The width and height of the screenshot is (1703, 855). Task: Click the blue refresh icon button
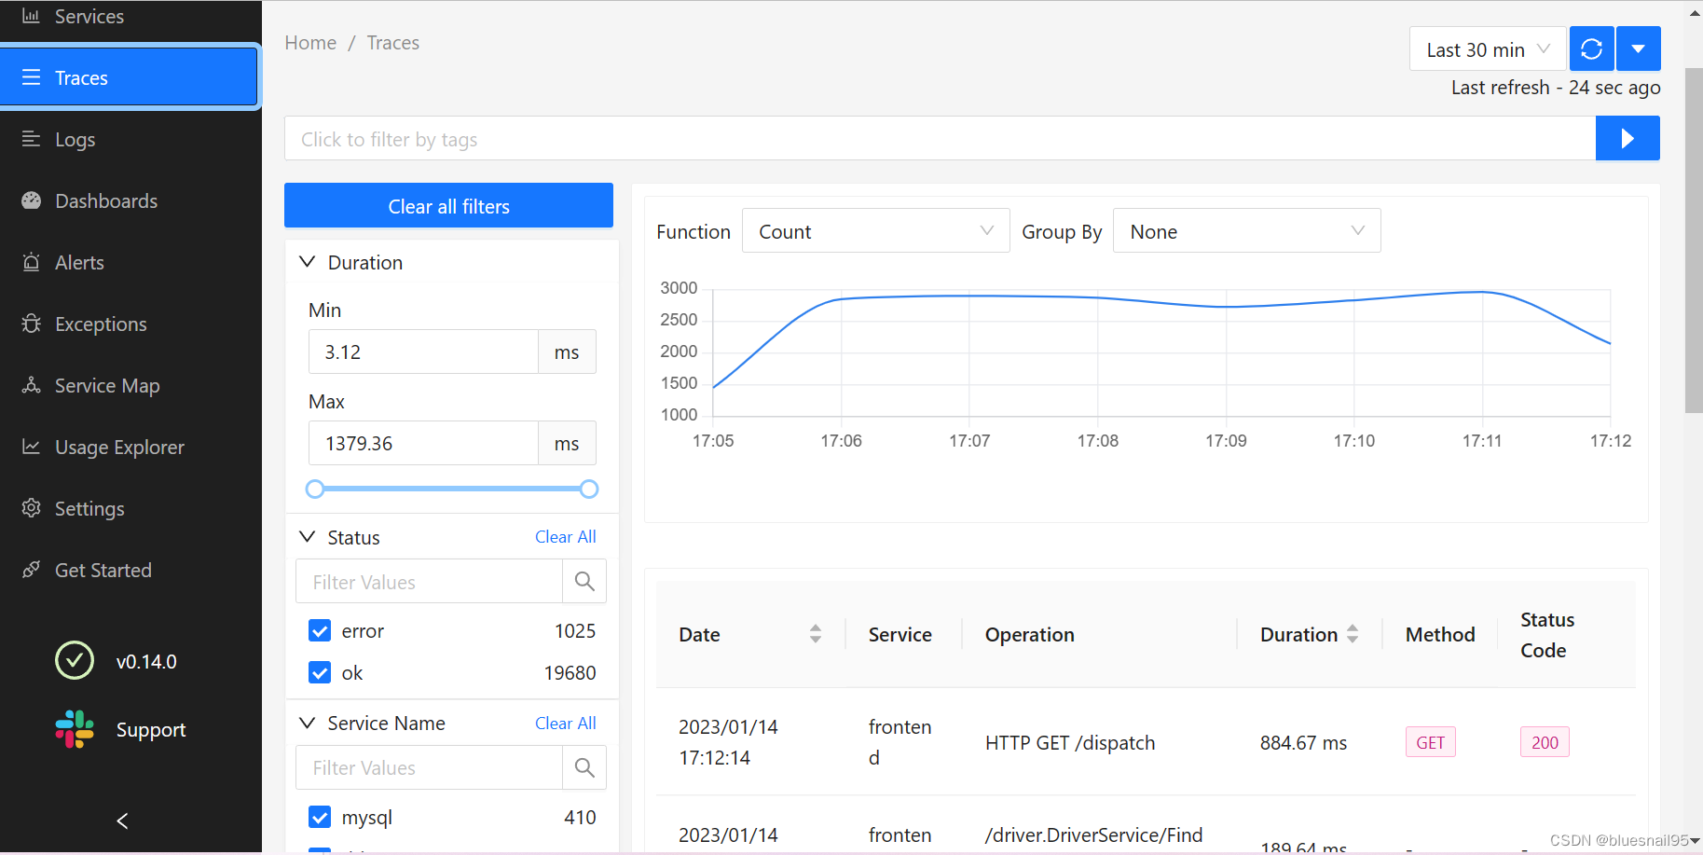click(x=1592, y=48)
